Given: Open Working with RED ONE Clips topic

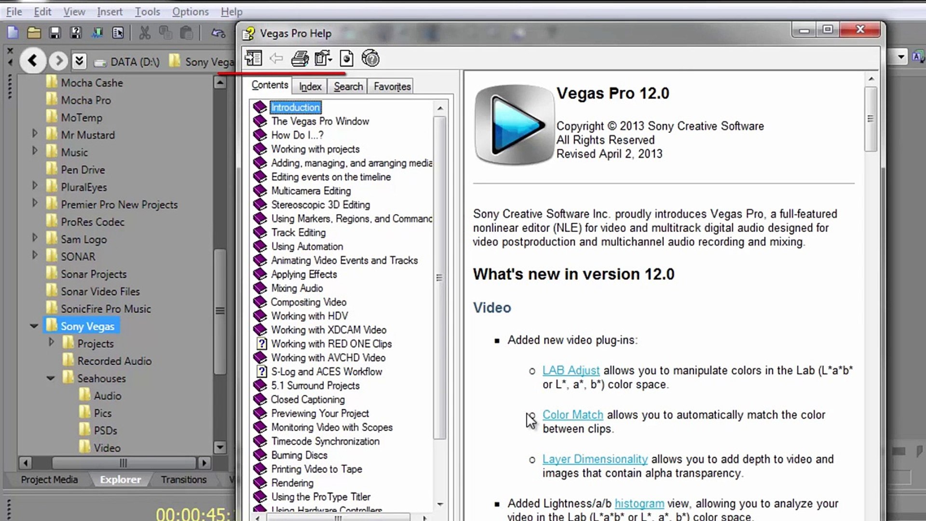Looking at the screenshot, I should pyautogui.click(x=331, y=344).
